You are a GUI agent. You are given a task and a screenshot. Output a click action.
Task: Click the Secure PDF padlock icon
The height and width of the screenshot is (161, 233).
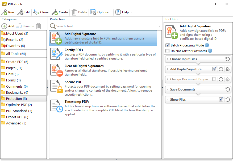point(60,89)
